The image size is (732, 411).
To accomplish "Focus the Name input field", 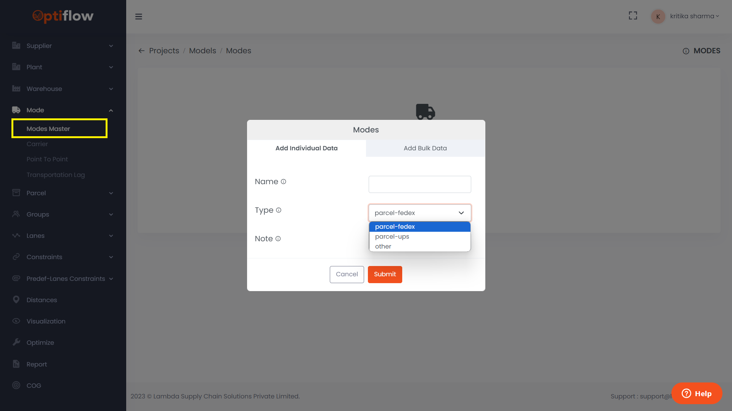I will click(x=419, y=184).
